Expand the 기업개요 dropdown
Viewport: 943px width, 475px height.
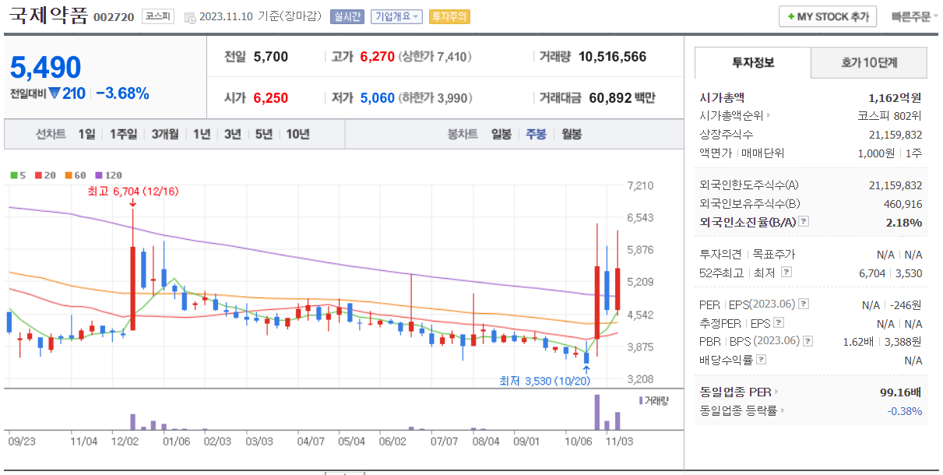(396, 16)
